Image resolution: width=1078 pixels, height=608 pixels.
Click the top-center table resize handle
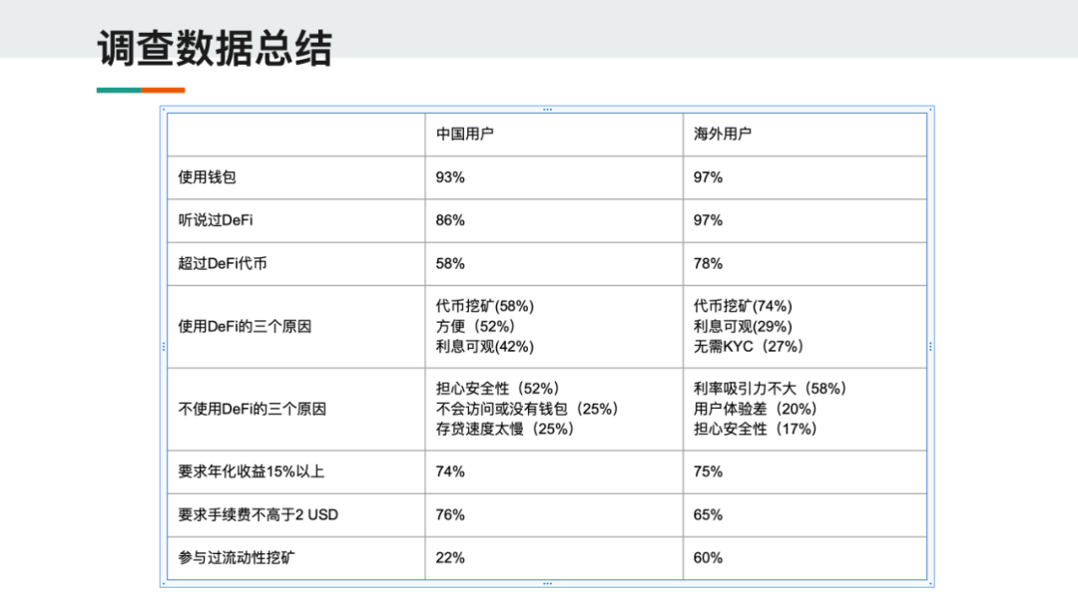click(x=547, y=109)
